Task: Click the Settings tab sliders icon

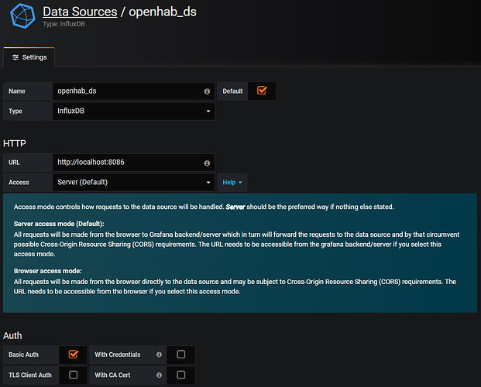Action: click(x=15, y=57)
